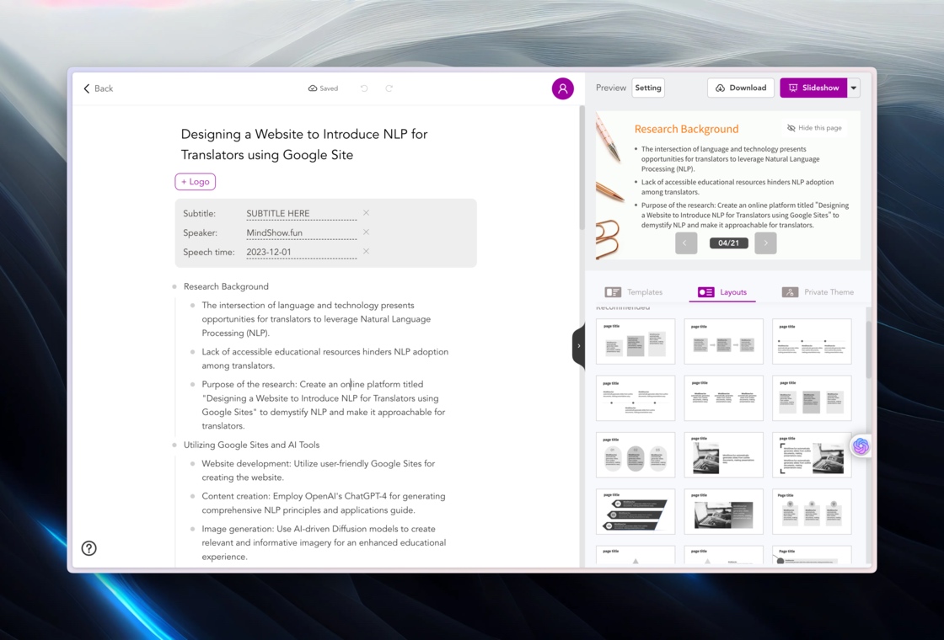Open the Setting tab

point(648,88)
